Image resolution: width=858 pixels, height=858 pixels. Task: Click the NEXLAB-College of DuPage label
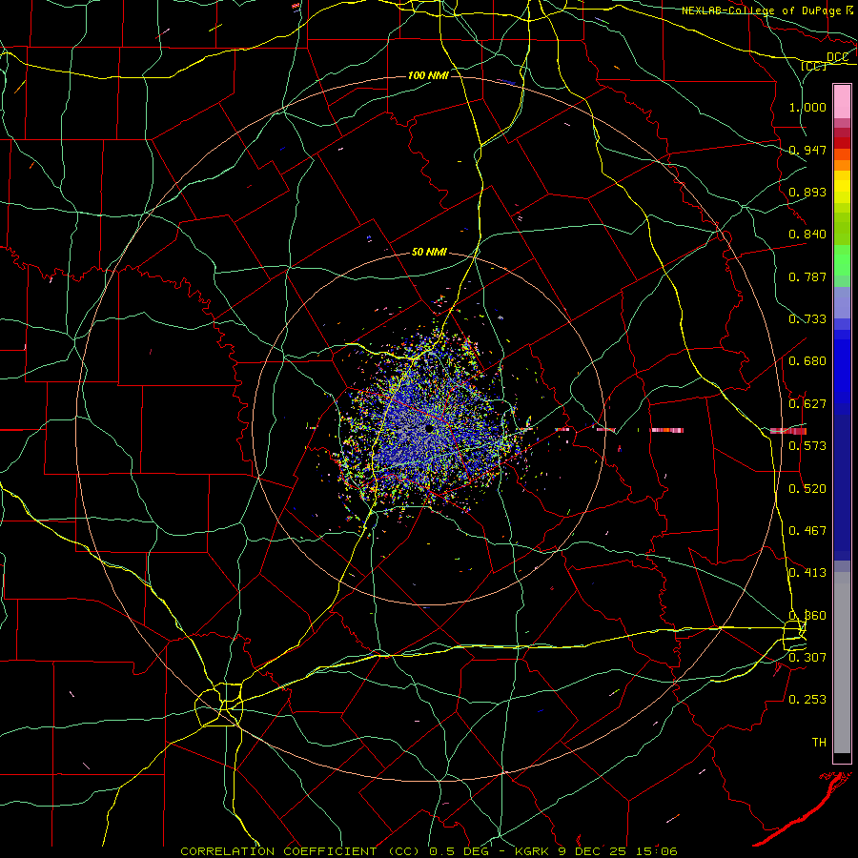point(761,10)
